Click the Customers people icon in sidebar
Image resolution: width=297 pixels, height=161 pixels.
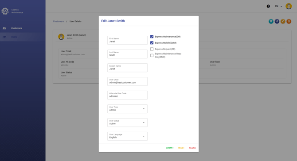(4, 28)
